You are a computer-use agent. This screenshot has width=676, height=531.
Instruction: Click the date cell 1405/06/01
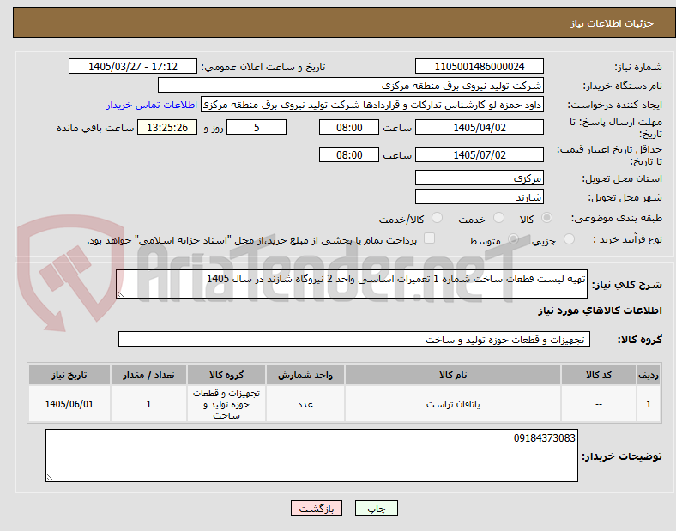coord(69,404)
